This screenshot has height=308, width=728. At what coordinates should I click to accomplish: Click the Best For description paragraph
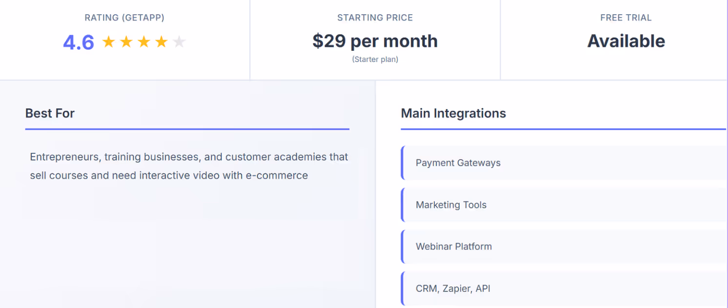[x=189, y=166]
